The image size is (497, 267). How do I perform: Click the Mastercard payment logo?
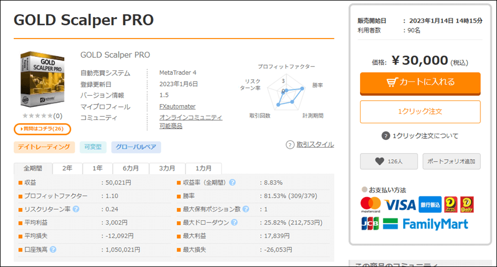371,204
